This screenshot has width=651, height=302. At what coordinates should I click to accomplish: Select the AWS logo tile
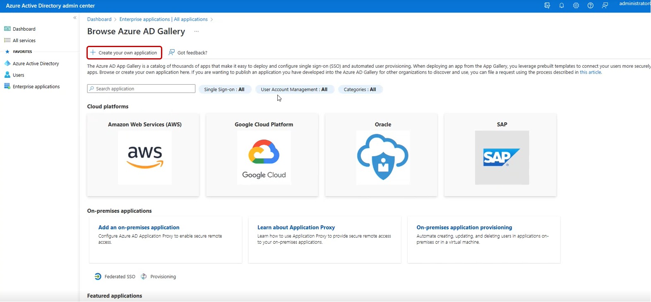145,158
